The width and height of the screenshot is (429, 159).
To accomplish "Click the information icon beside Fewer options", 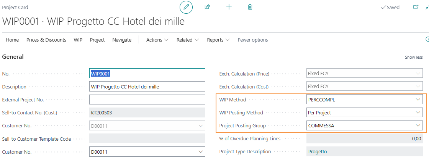I will pos(427,40).
